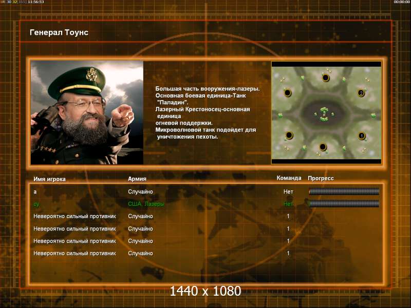
Task: Click green 'Нет' team value for player су
Action: (x=288, y=204)
